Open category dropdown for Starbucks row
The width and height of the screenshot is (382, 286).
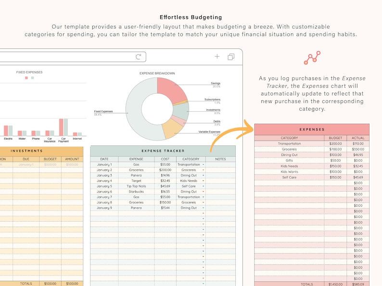[203, 191]
